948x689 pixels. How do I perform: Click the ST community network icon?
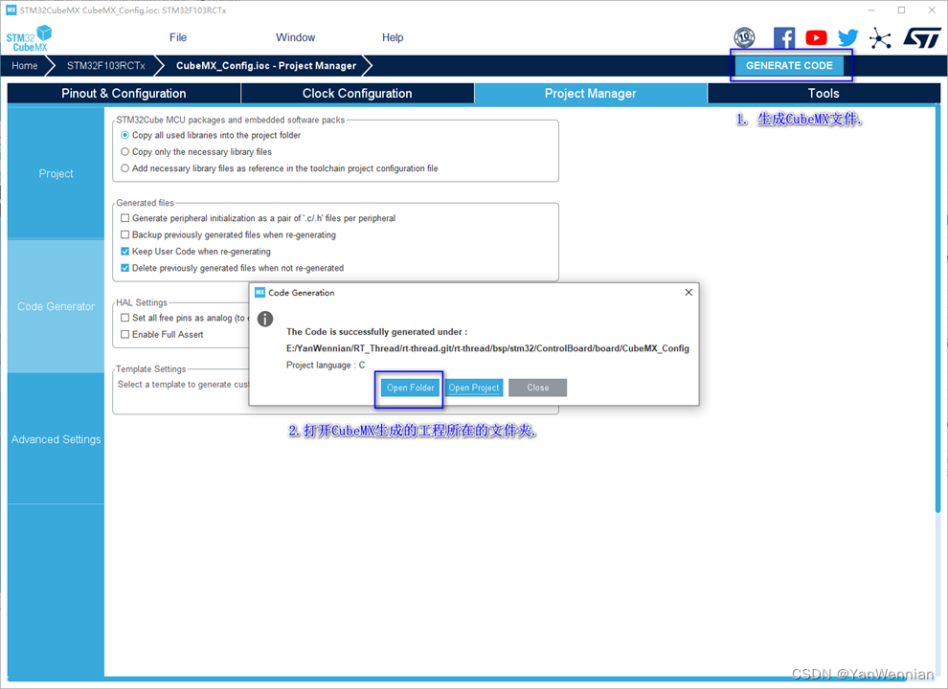click(x=880, y=38)
